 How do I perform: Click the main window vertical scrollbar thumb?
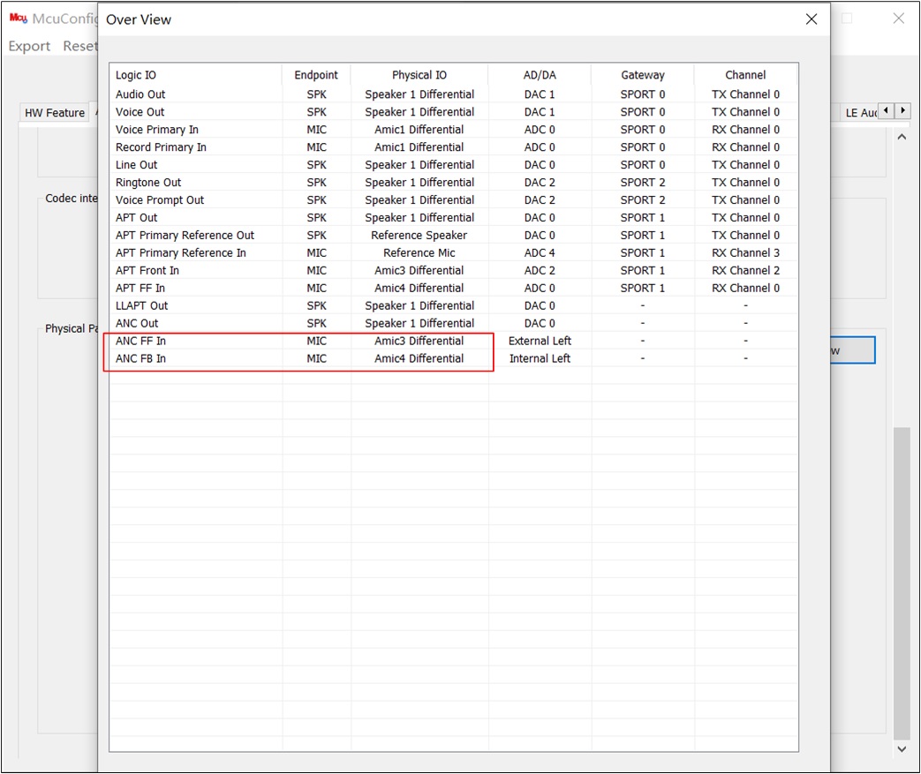click(902, 582)
